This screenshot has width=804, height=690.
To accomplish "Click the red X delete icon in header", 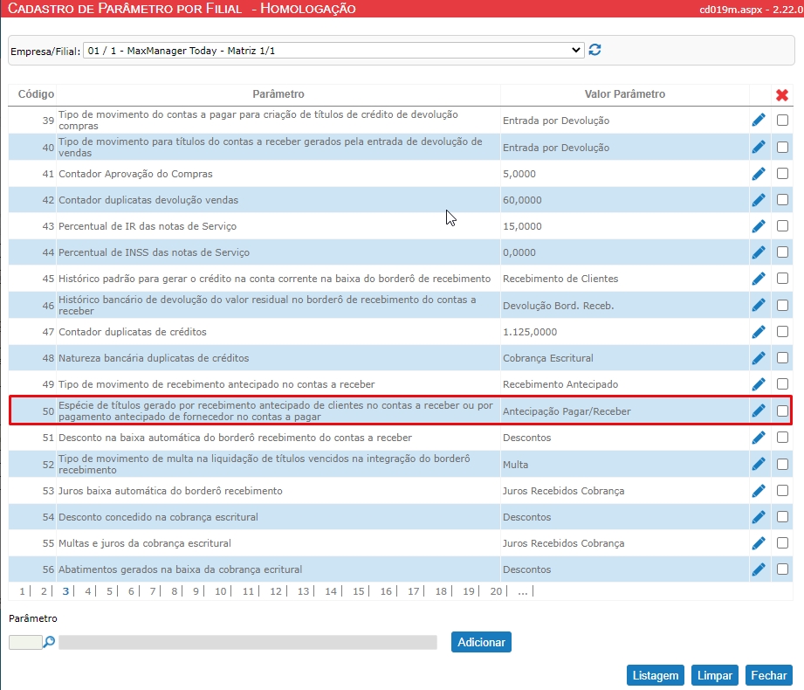I will (x=782, y=95).
